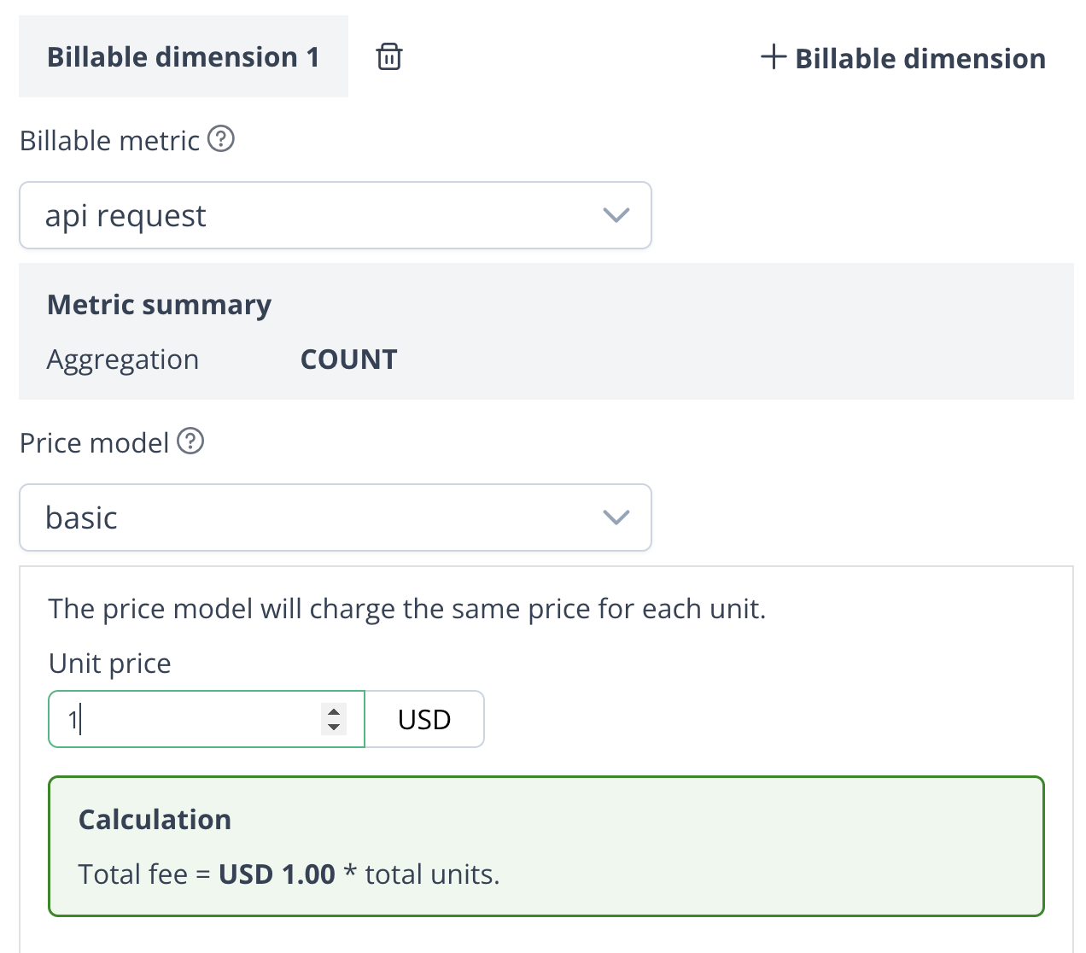Add a new Billable dimension
Image resolution: width=1086 pixels, height=953 pixels.
tap(903, 58)
